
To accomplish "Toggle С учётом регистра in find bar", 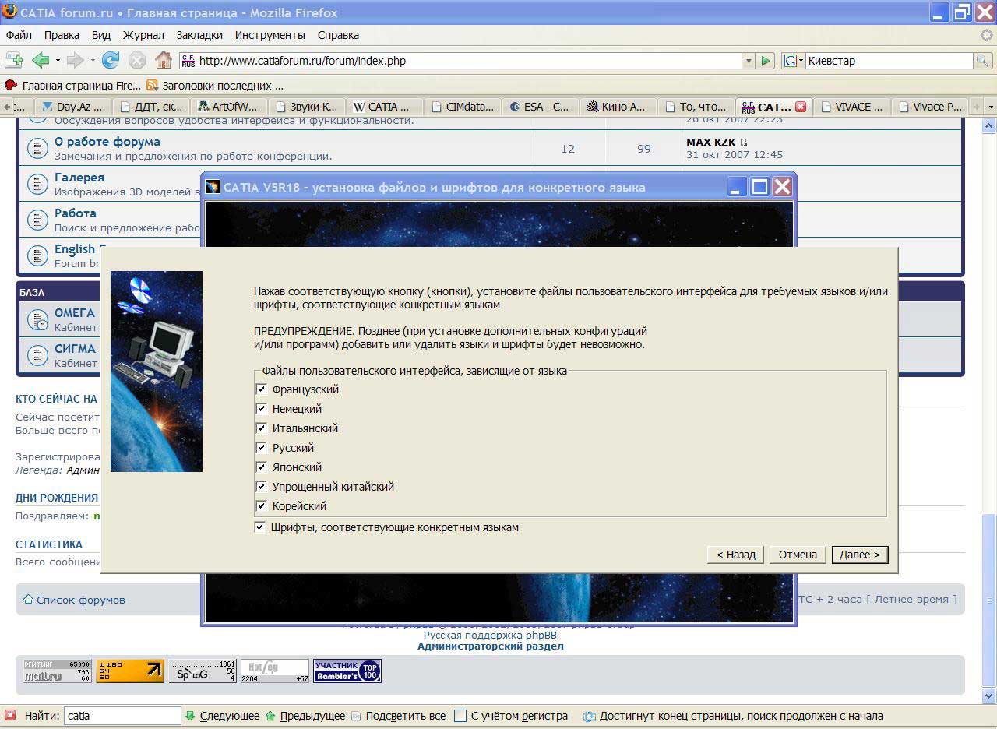I will click(x=460, y=716).
